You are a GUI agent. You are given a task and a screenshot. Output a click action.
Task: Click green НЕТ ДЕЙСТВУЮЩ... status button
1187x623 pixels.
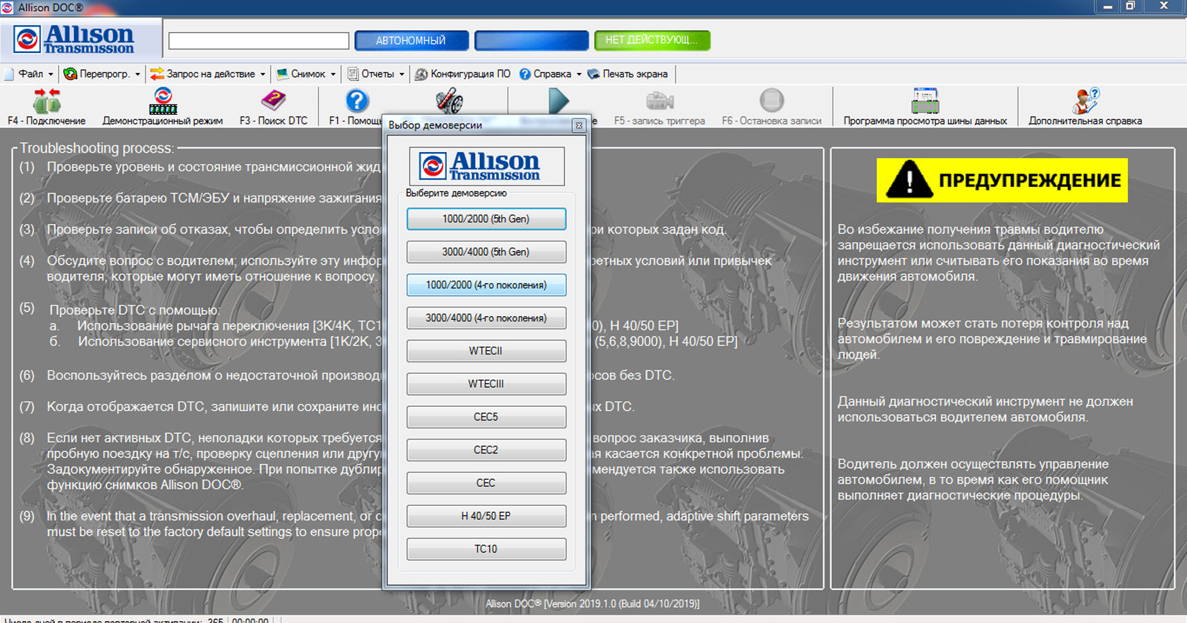[652, 40]
